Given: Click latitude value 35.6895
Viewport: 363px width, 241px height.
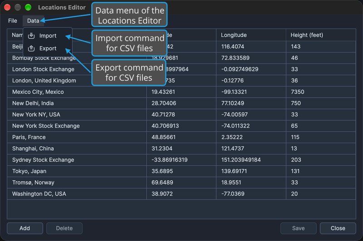Looking at the screenshot, I should pos(162,171).
